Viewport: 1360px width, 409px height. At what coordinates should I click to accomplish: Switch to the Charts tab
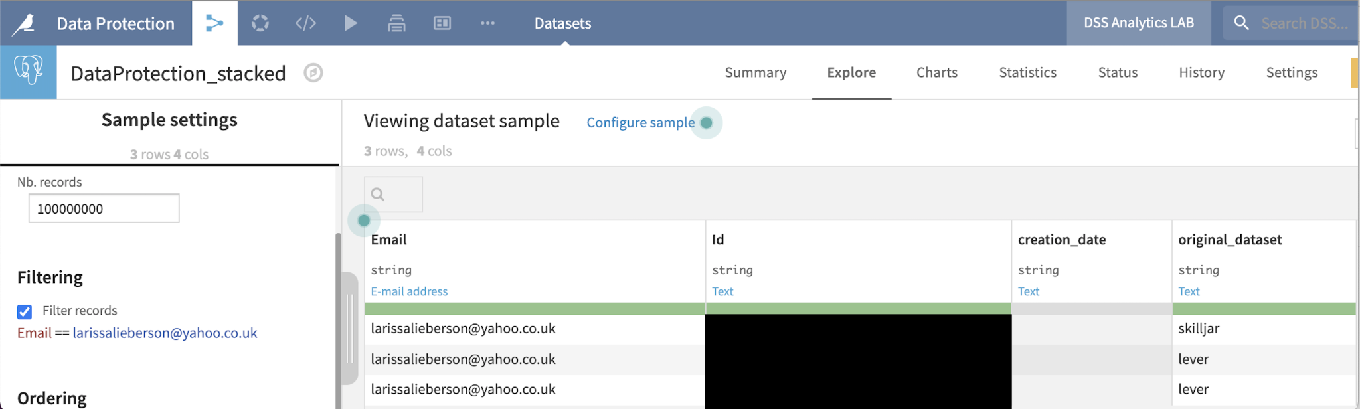pos(936,72)
